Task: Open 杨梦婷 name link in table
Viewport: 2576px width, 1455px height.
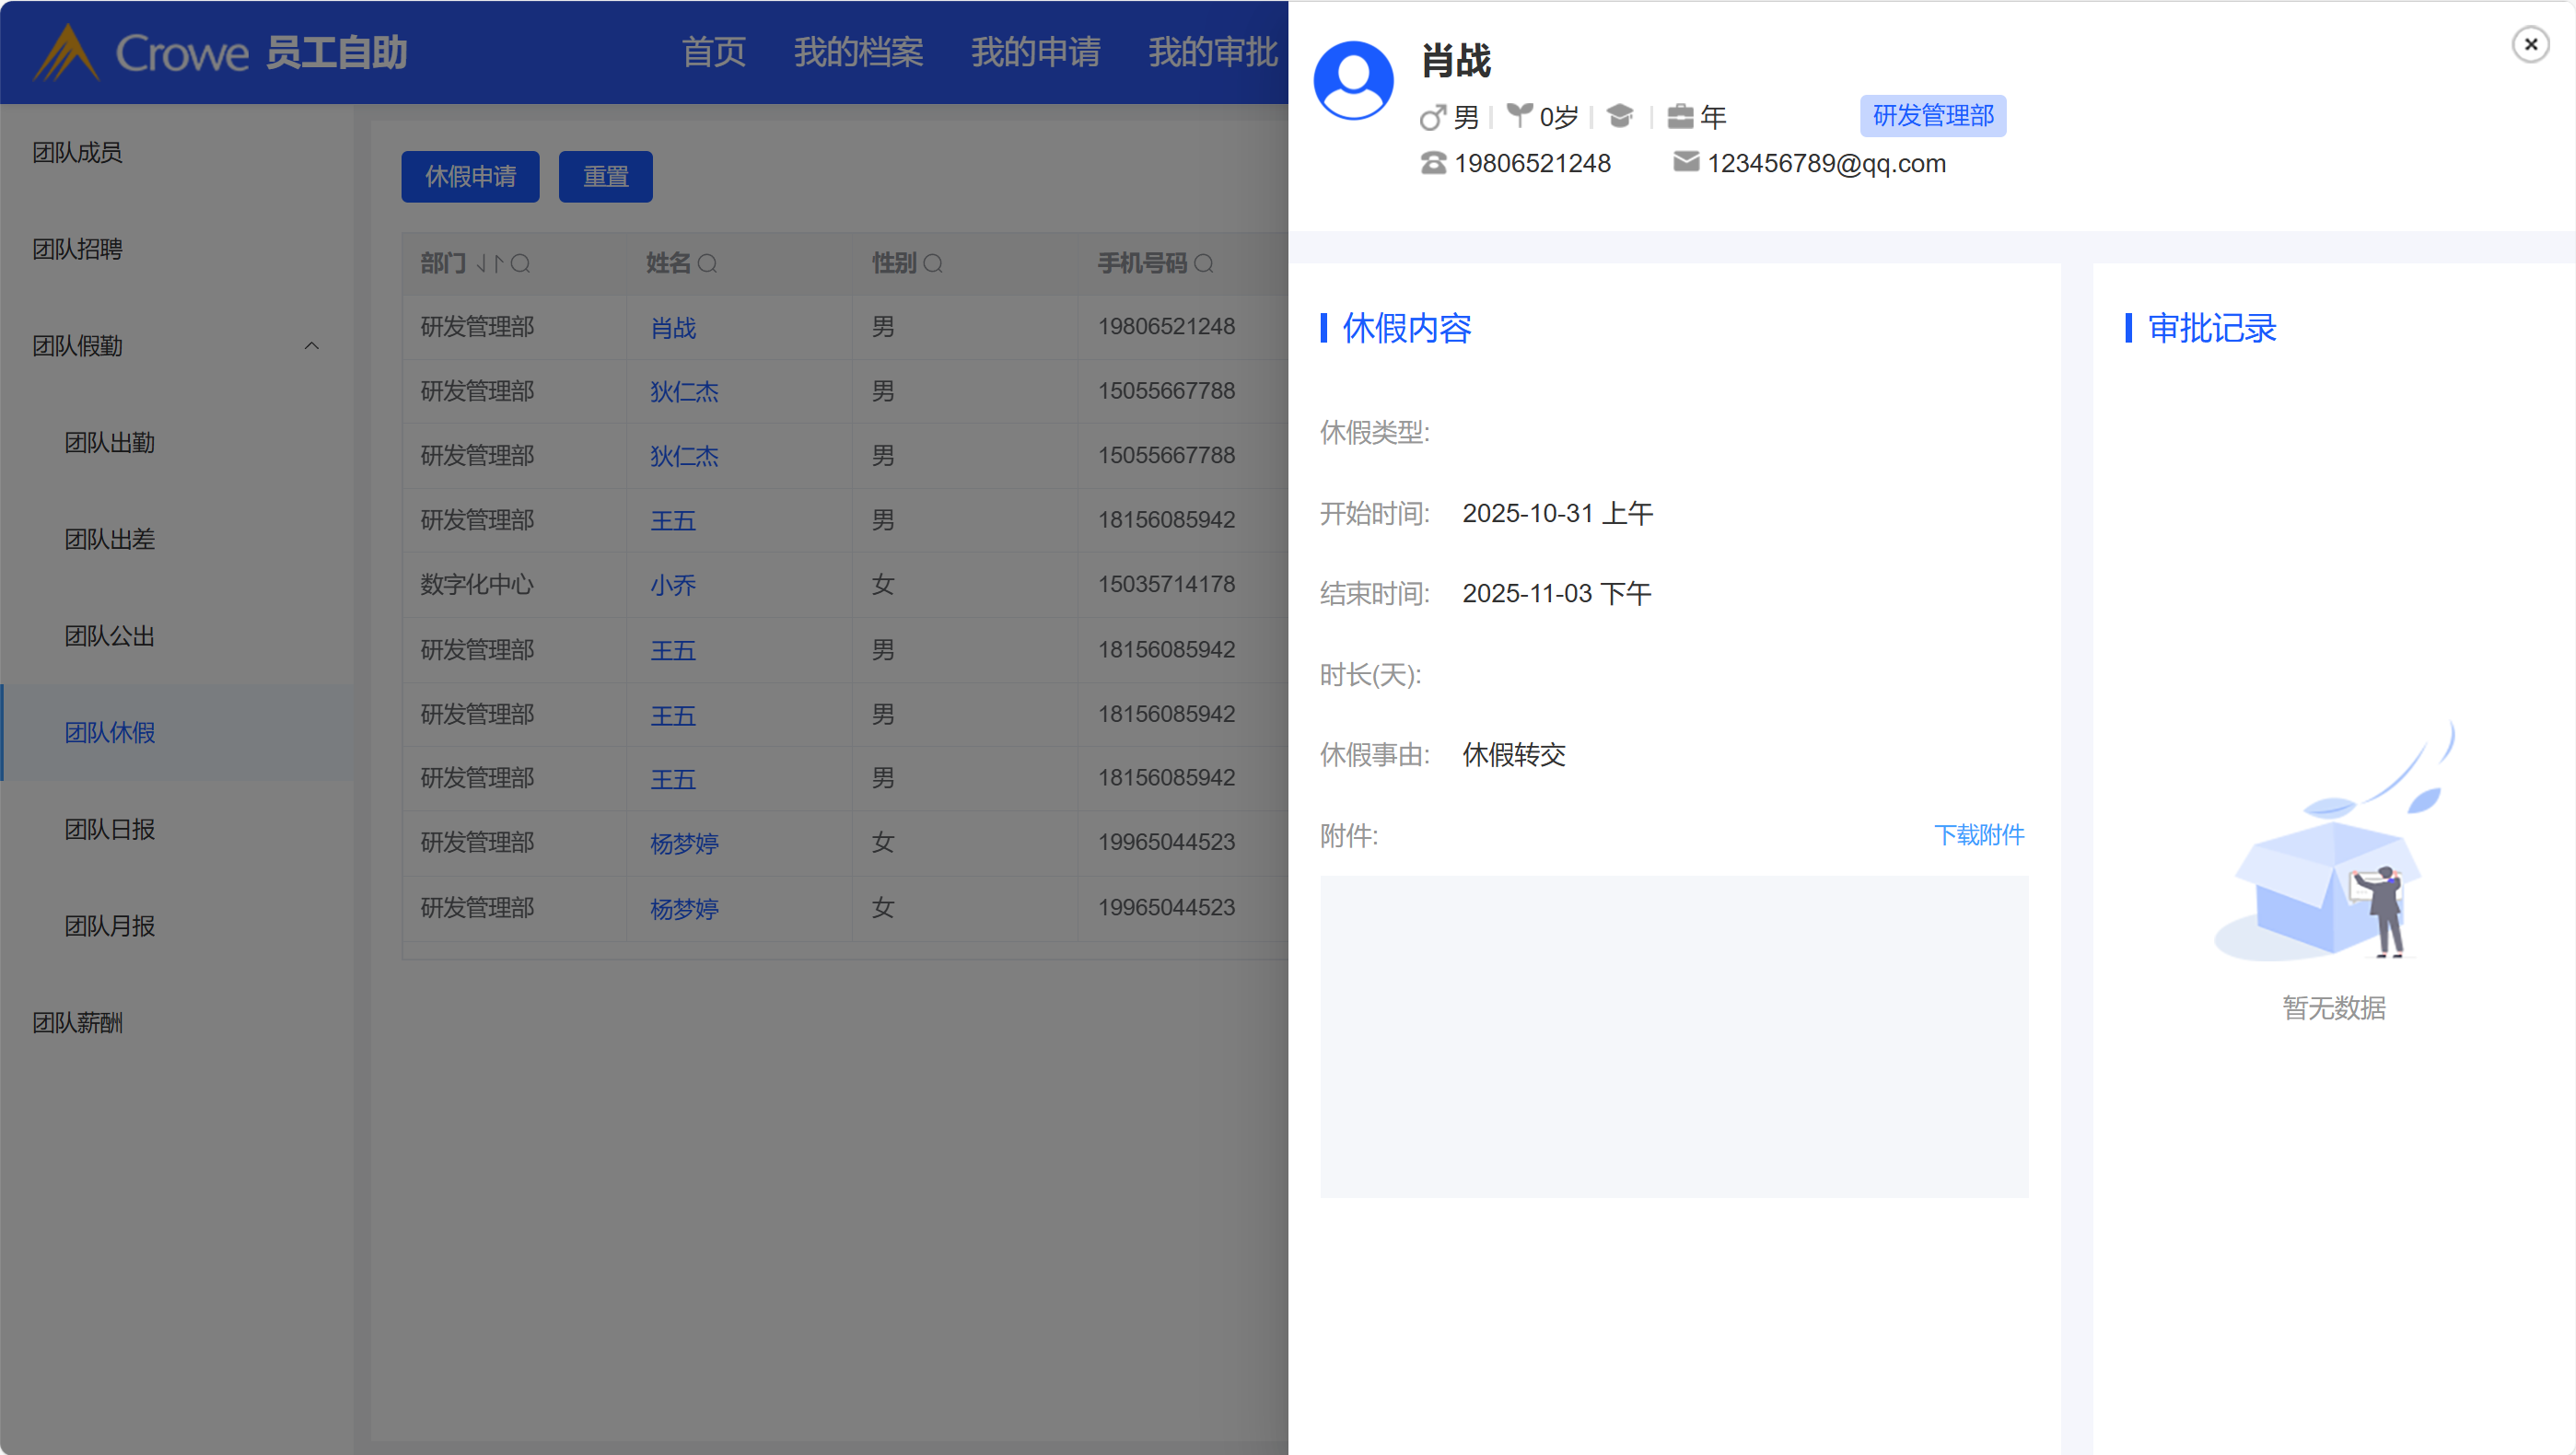Action: tap(684, 844)
